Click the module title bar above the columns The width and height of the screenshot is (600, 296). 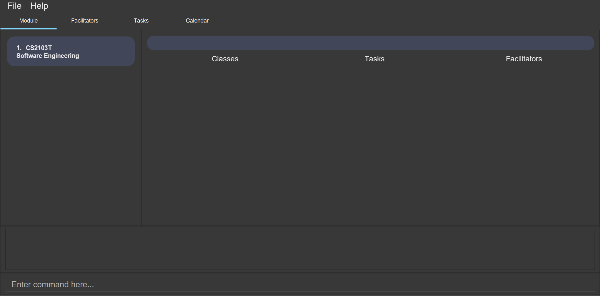click(x=370, y=43)
